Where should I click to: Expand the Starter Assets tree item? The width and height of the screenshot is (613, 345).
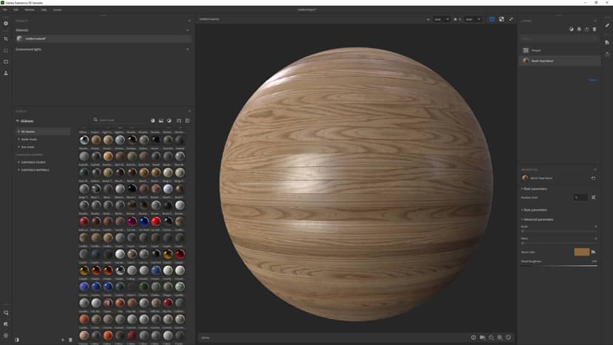coord(18,139)
